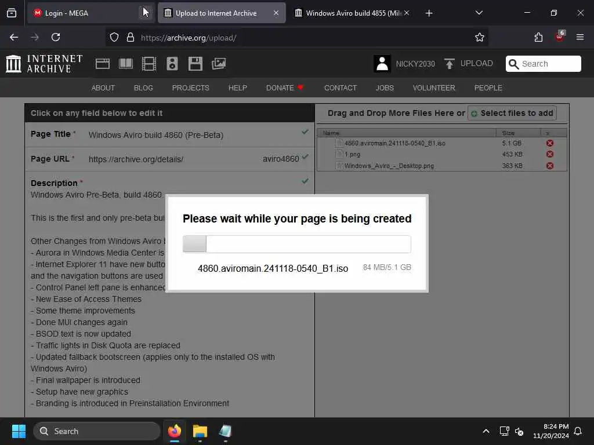Open Firefox extensions puzzle icon
594x445 pixels.
(538, 38)
